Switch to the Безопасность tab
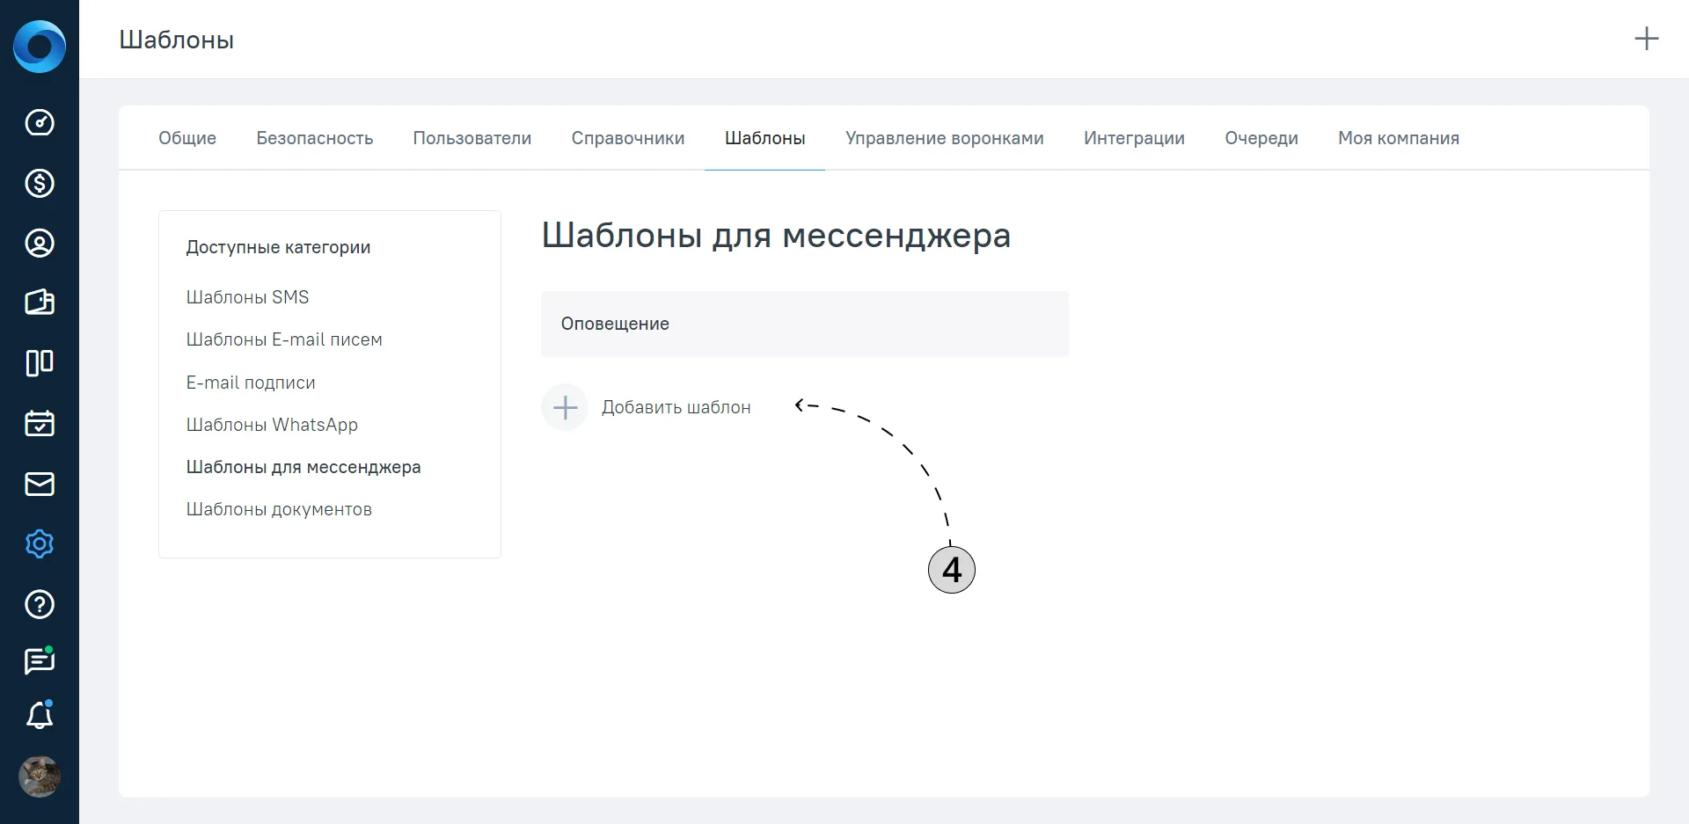The height and width of the screenshot is (824, 1689). [x=315, y=138]
